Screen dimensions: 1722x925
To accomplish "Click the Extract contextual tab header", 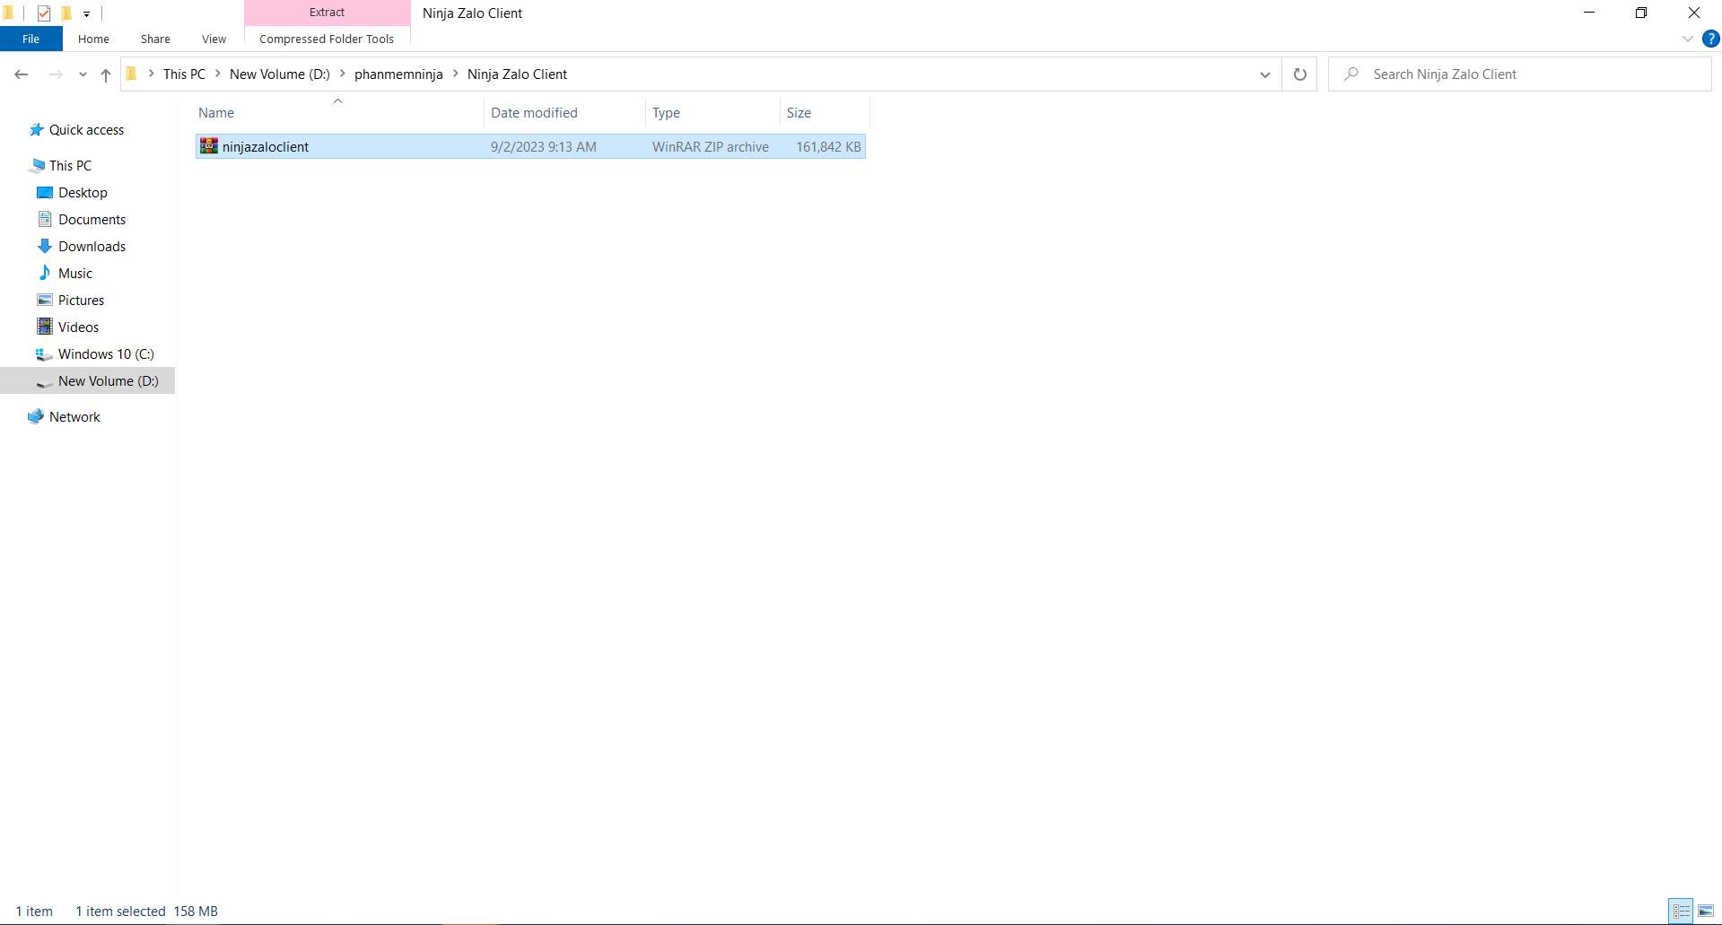I will (327, 13).
